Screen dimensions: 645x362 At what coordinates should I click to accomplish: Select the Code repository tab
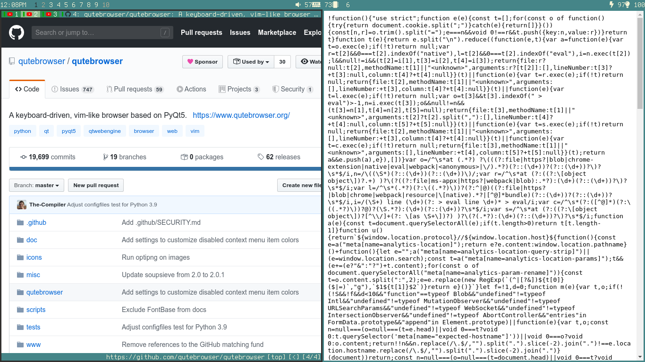(27, 89)
